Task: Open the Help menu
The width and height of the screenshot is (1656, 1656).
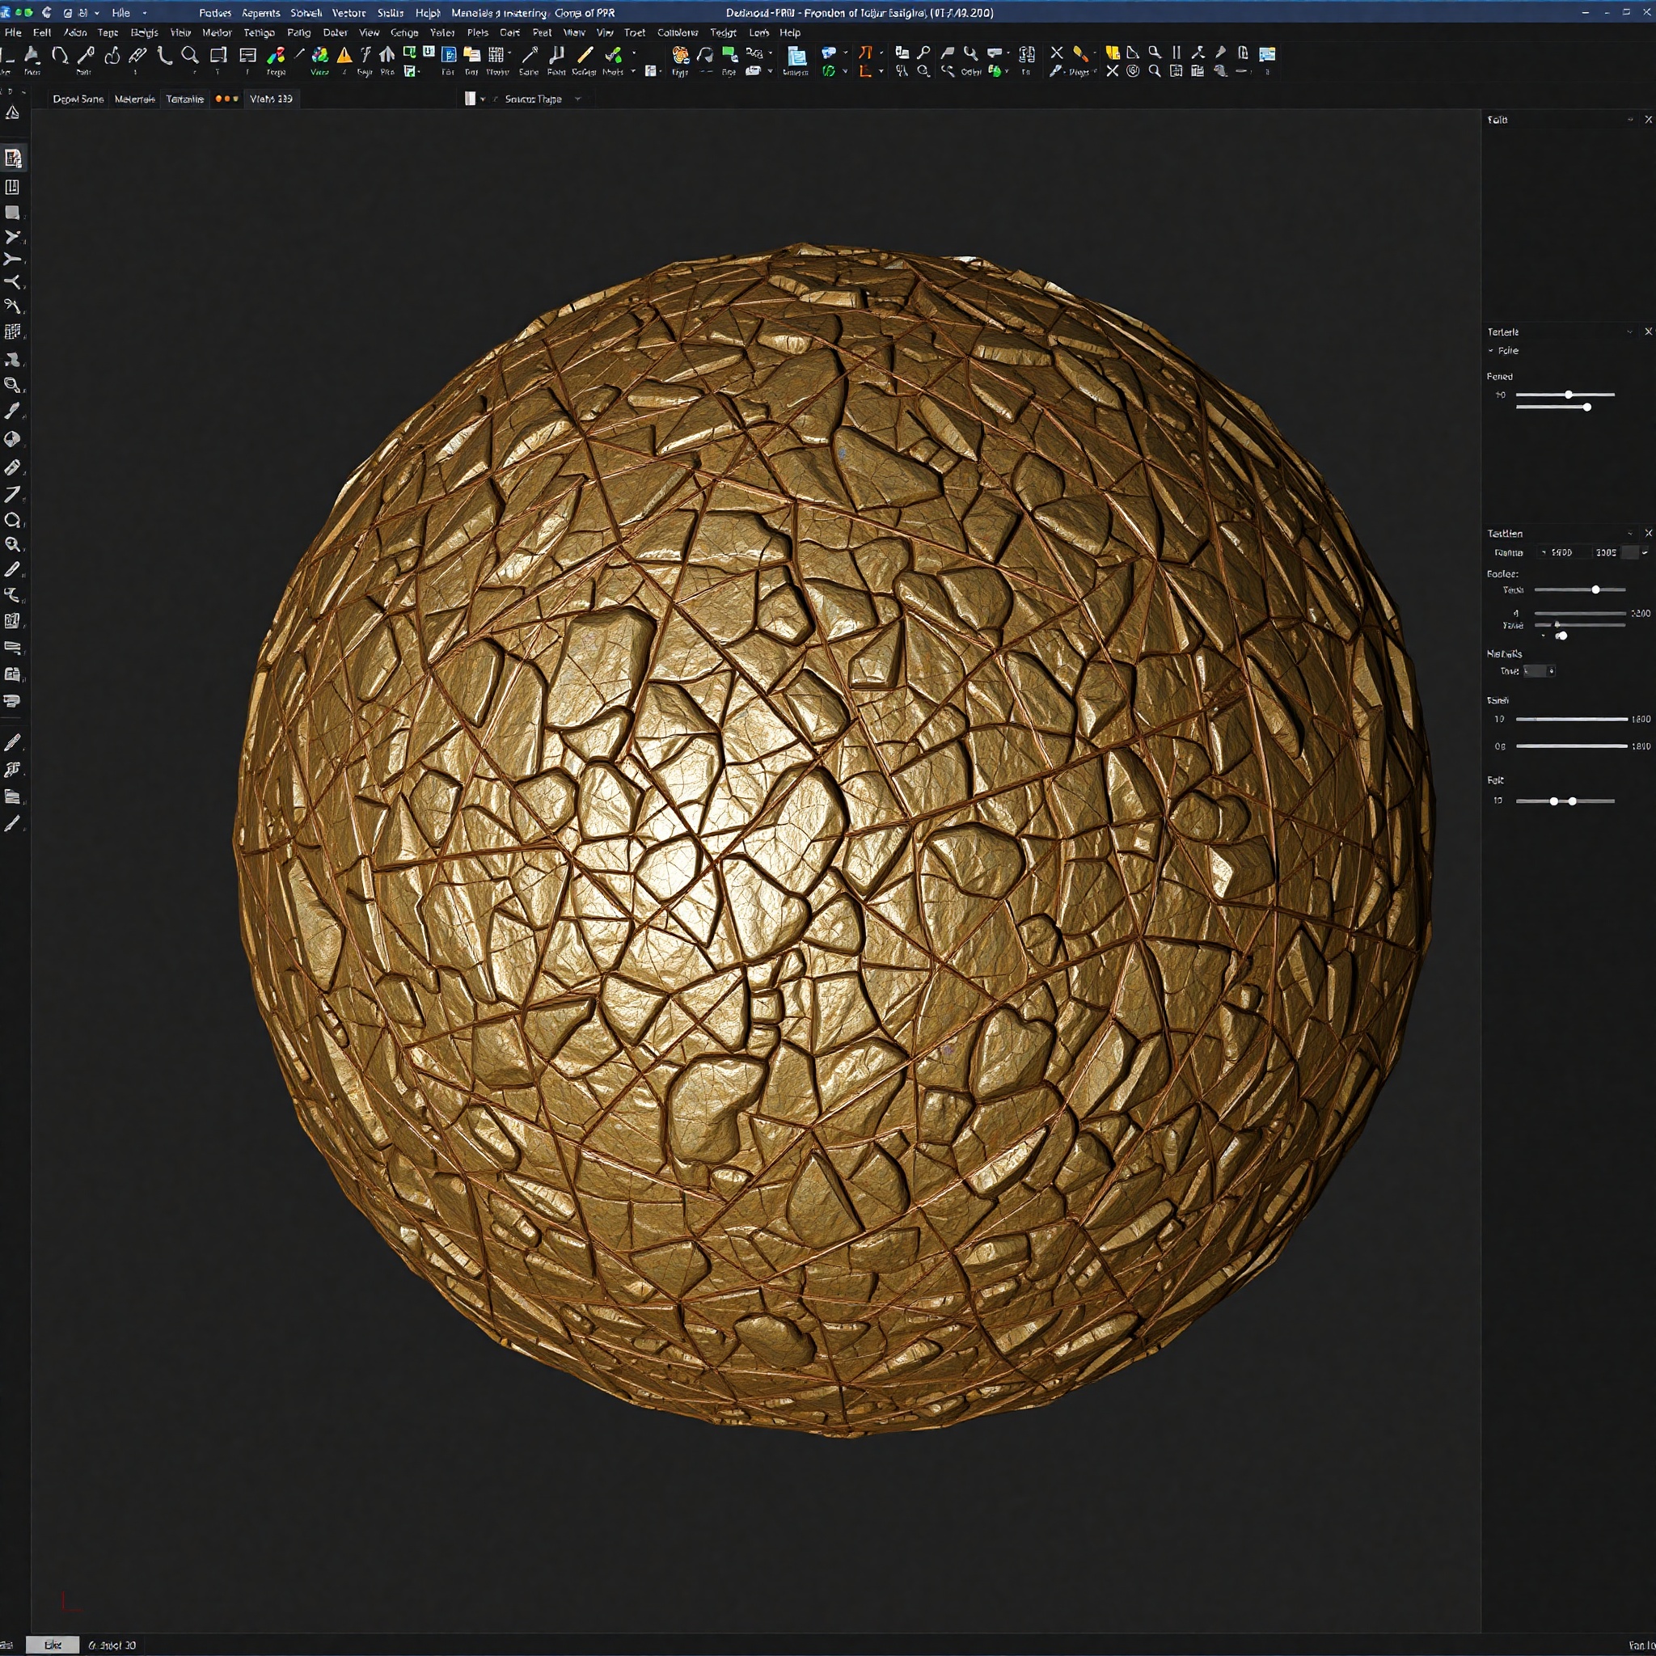Action: [788, 32]
